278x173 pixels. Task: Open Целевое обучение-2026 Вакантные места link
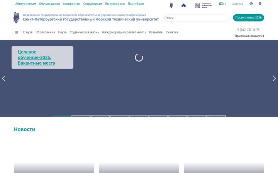pos(36,57)
